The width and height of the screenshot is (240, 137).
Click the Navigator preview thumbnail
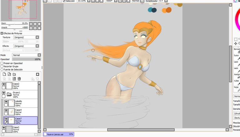21,10
